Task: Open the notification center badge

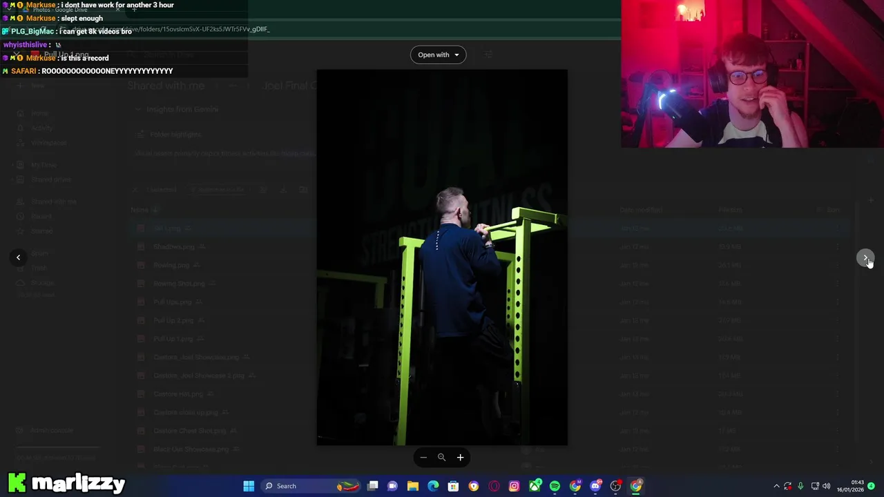Action: [x=872, y=486]
